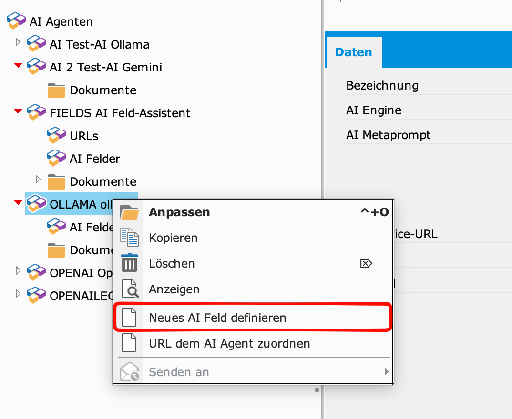This screenshot has width=512, height=419.
Task: Collapse the highlighted OLLAMA node
Action: [18, 203]
